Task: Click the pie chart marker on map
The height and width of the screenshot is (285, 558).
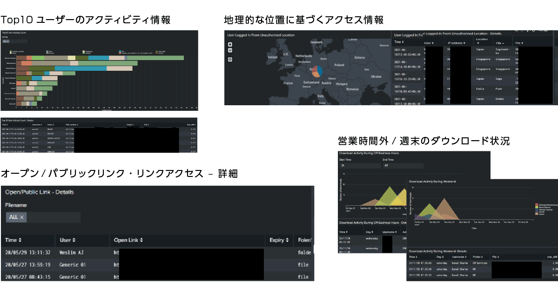Action: 316,71
